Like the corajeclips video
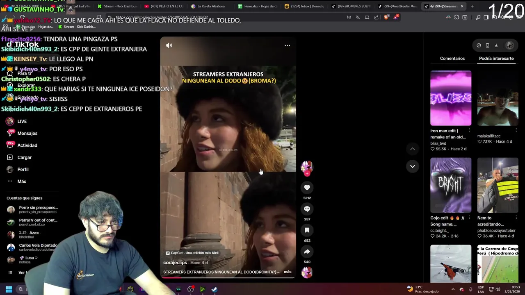The image size is (525, 295). coord(307,187)
